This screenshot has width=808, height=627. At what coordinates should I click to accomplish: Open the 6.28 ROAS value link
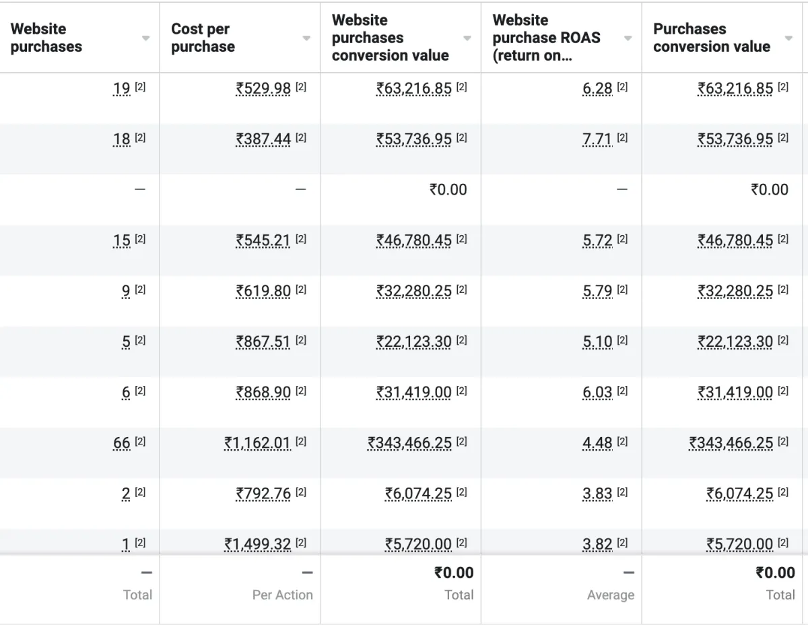597,89
